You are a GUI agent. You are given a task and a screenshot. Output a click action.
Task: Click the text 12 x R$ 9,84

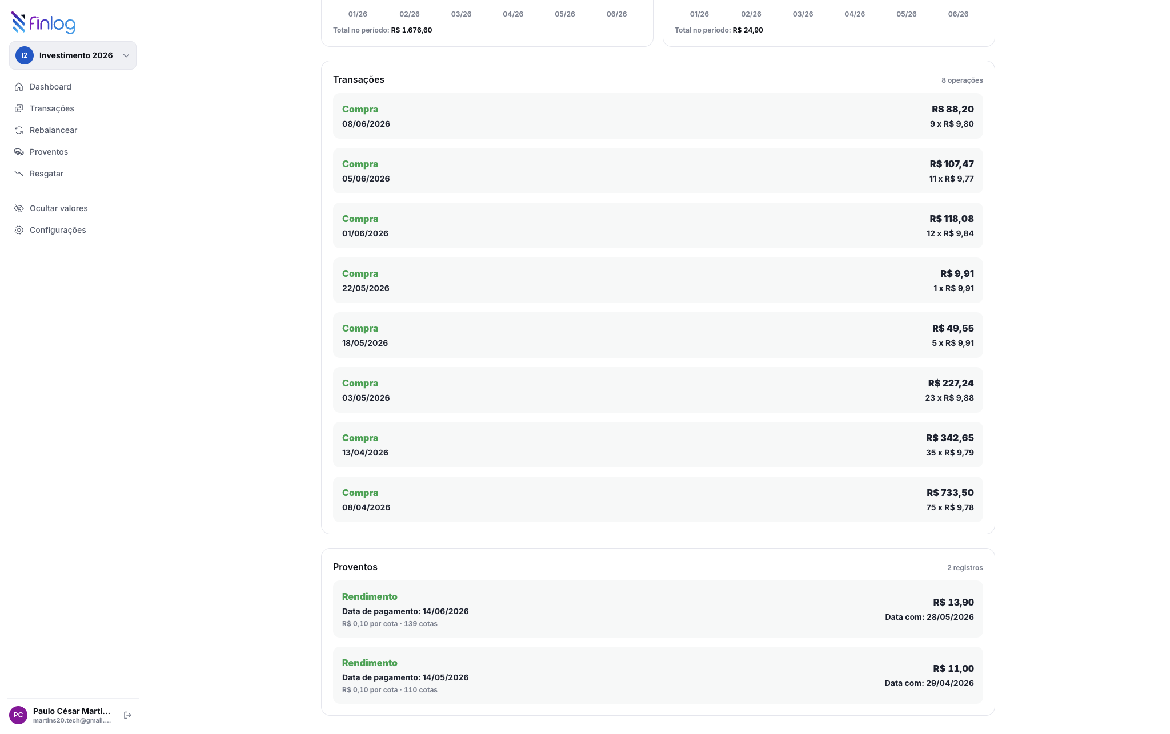[950, 233]
